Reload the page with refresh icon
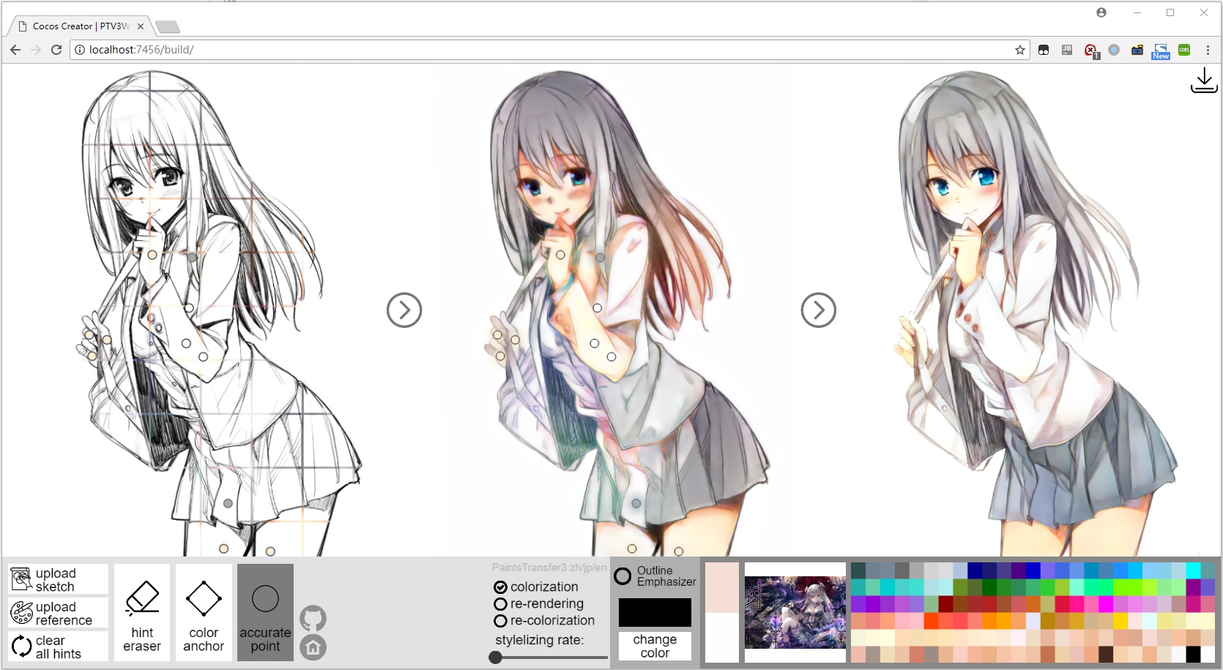 tap(56, 50)
